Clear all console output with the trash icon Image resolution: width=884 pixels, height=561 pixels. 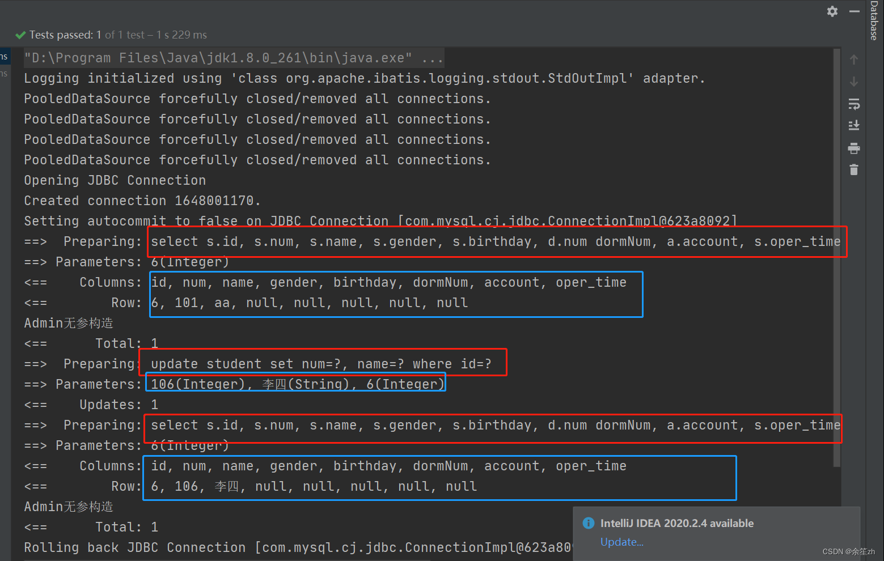point(854,169)
